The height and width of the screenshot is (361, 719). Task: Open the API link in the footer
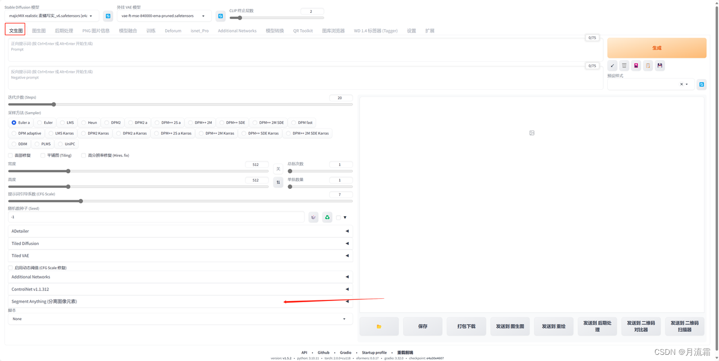point(304,353)
